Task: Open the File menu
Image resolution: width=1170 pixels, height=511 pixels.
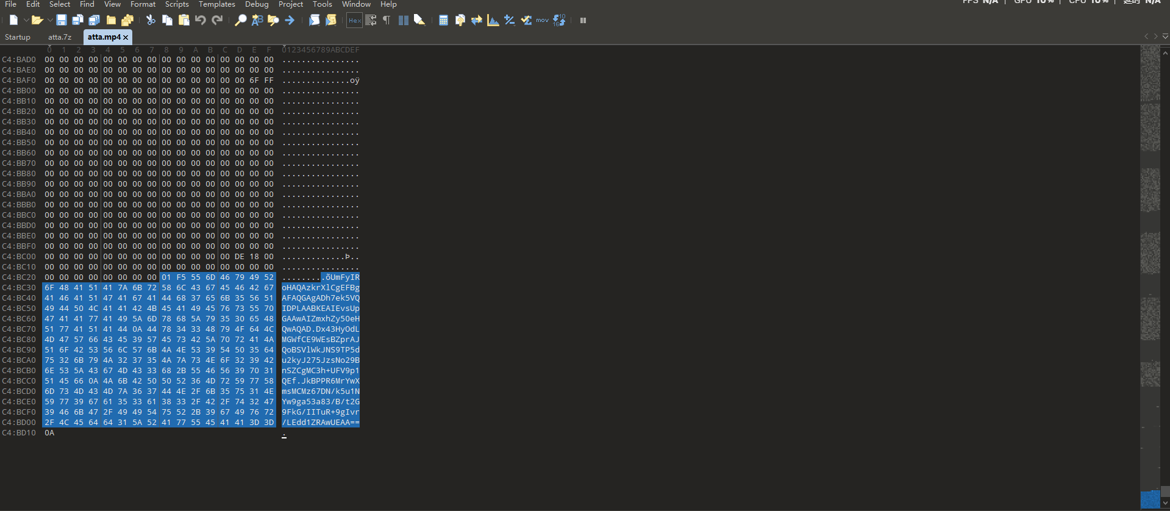Action: [x=11, y=4]
